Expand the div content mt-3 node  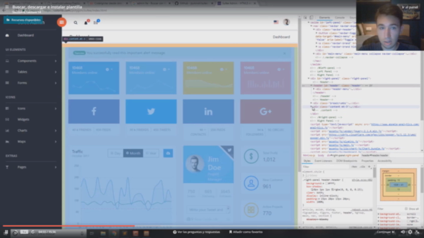[x=311, y=106]
